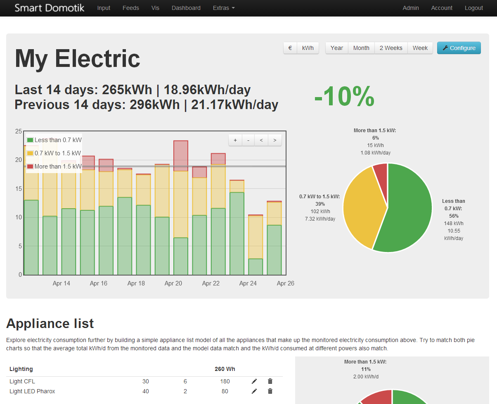The height and width of the screenshot is (404, 497).
Task: Go to the Admin page
Action: click(x=411, y=8)
